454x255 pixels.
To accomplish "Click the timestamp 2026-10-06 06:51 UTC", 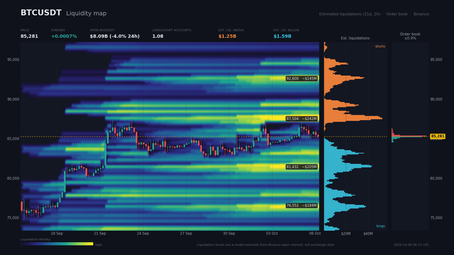I will click(411, 245).
